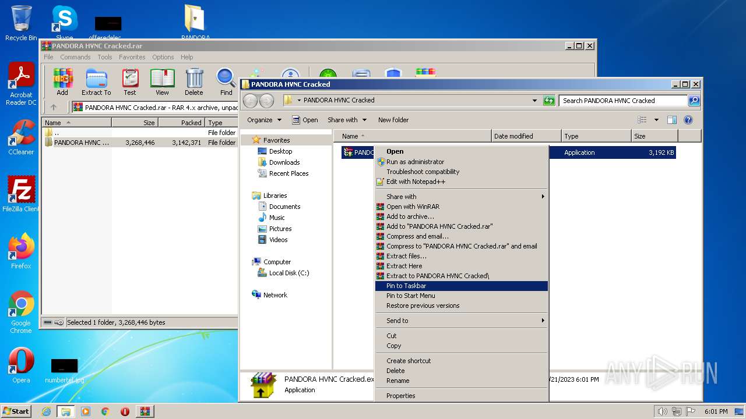
Task: Open the Share with toolbar dropdown
Action: click(347, 120)
